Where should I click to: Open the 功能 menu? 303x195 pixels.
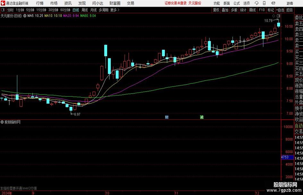pyautogui.click(x=217, y=3)
